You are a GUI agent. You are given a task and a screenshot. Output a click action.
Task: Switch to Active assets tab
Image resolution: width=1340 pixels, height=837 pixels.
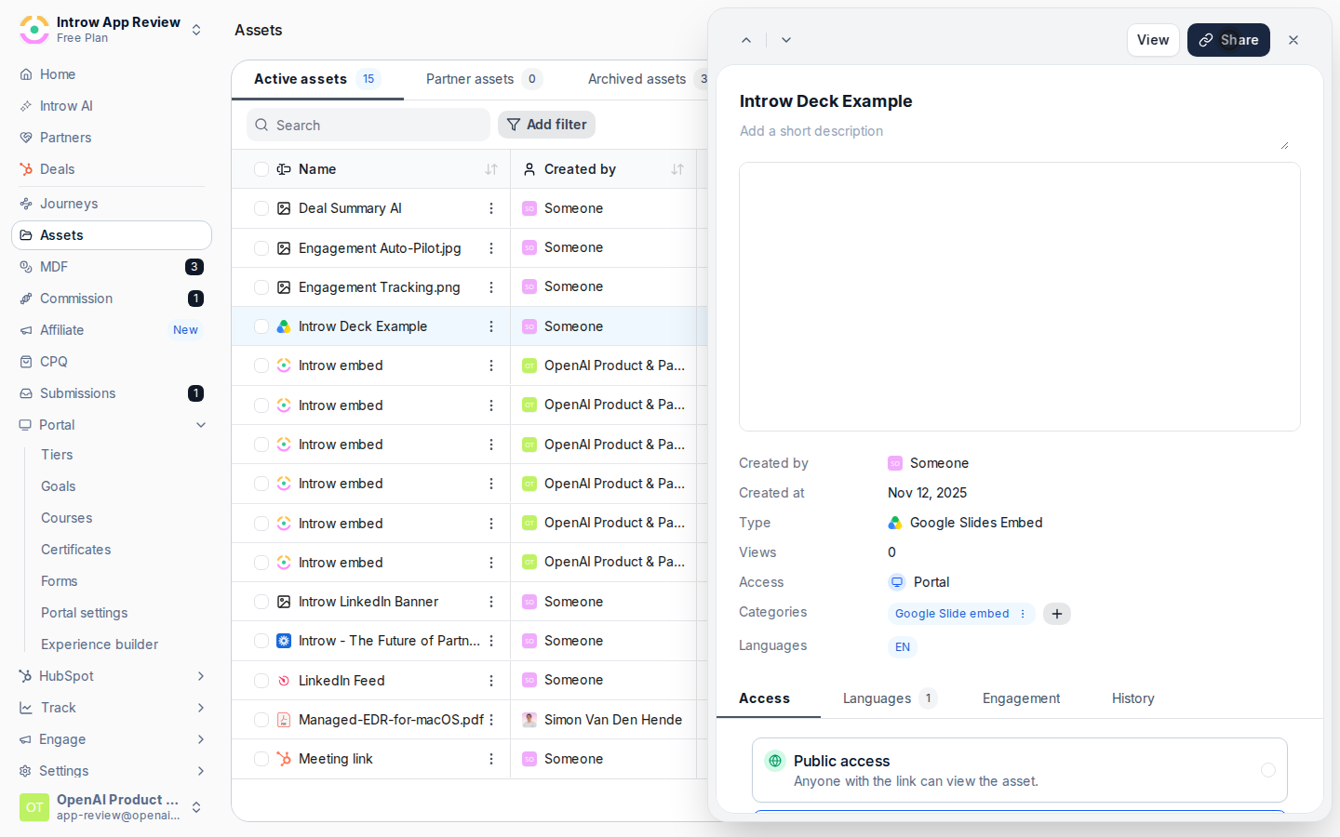(317, 79)
